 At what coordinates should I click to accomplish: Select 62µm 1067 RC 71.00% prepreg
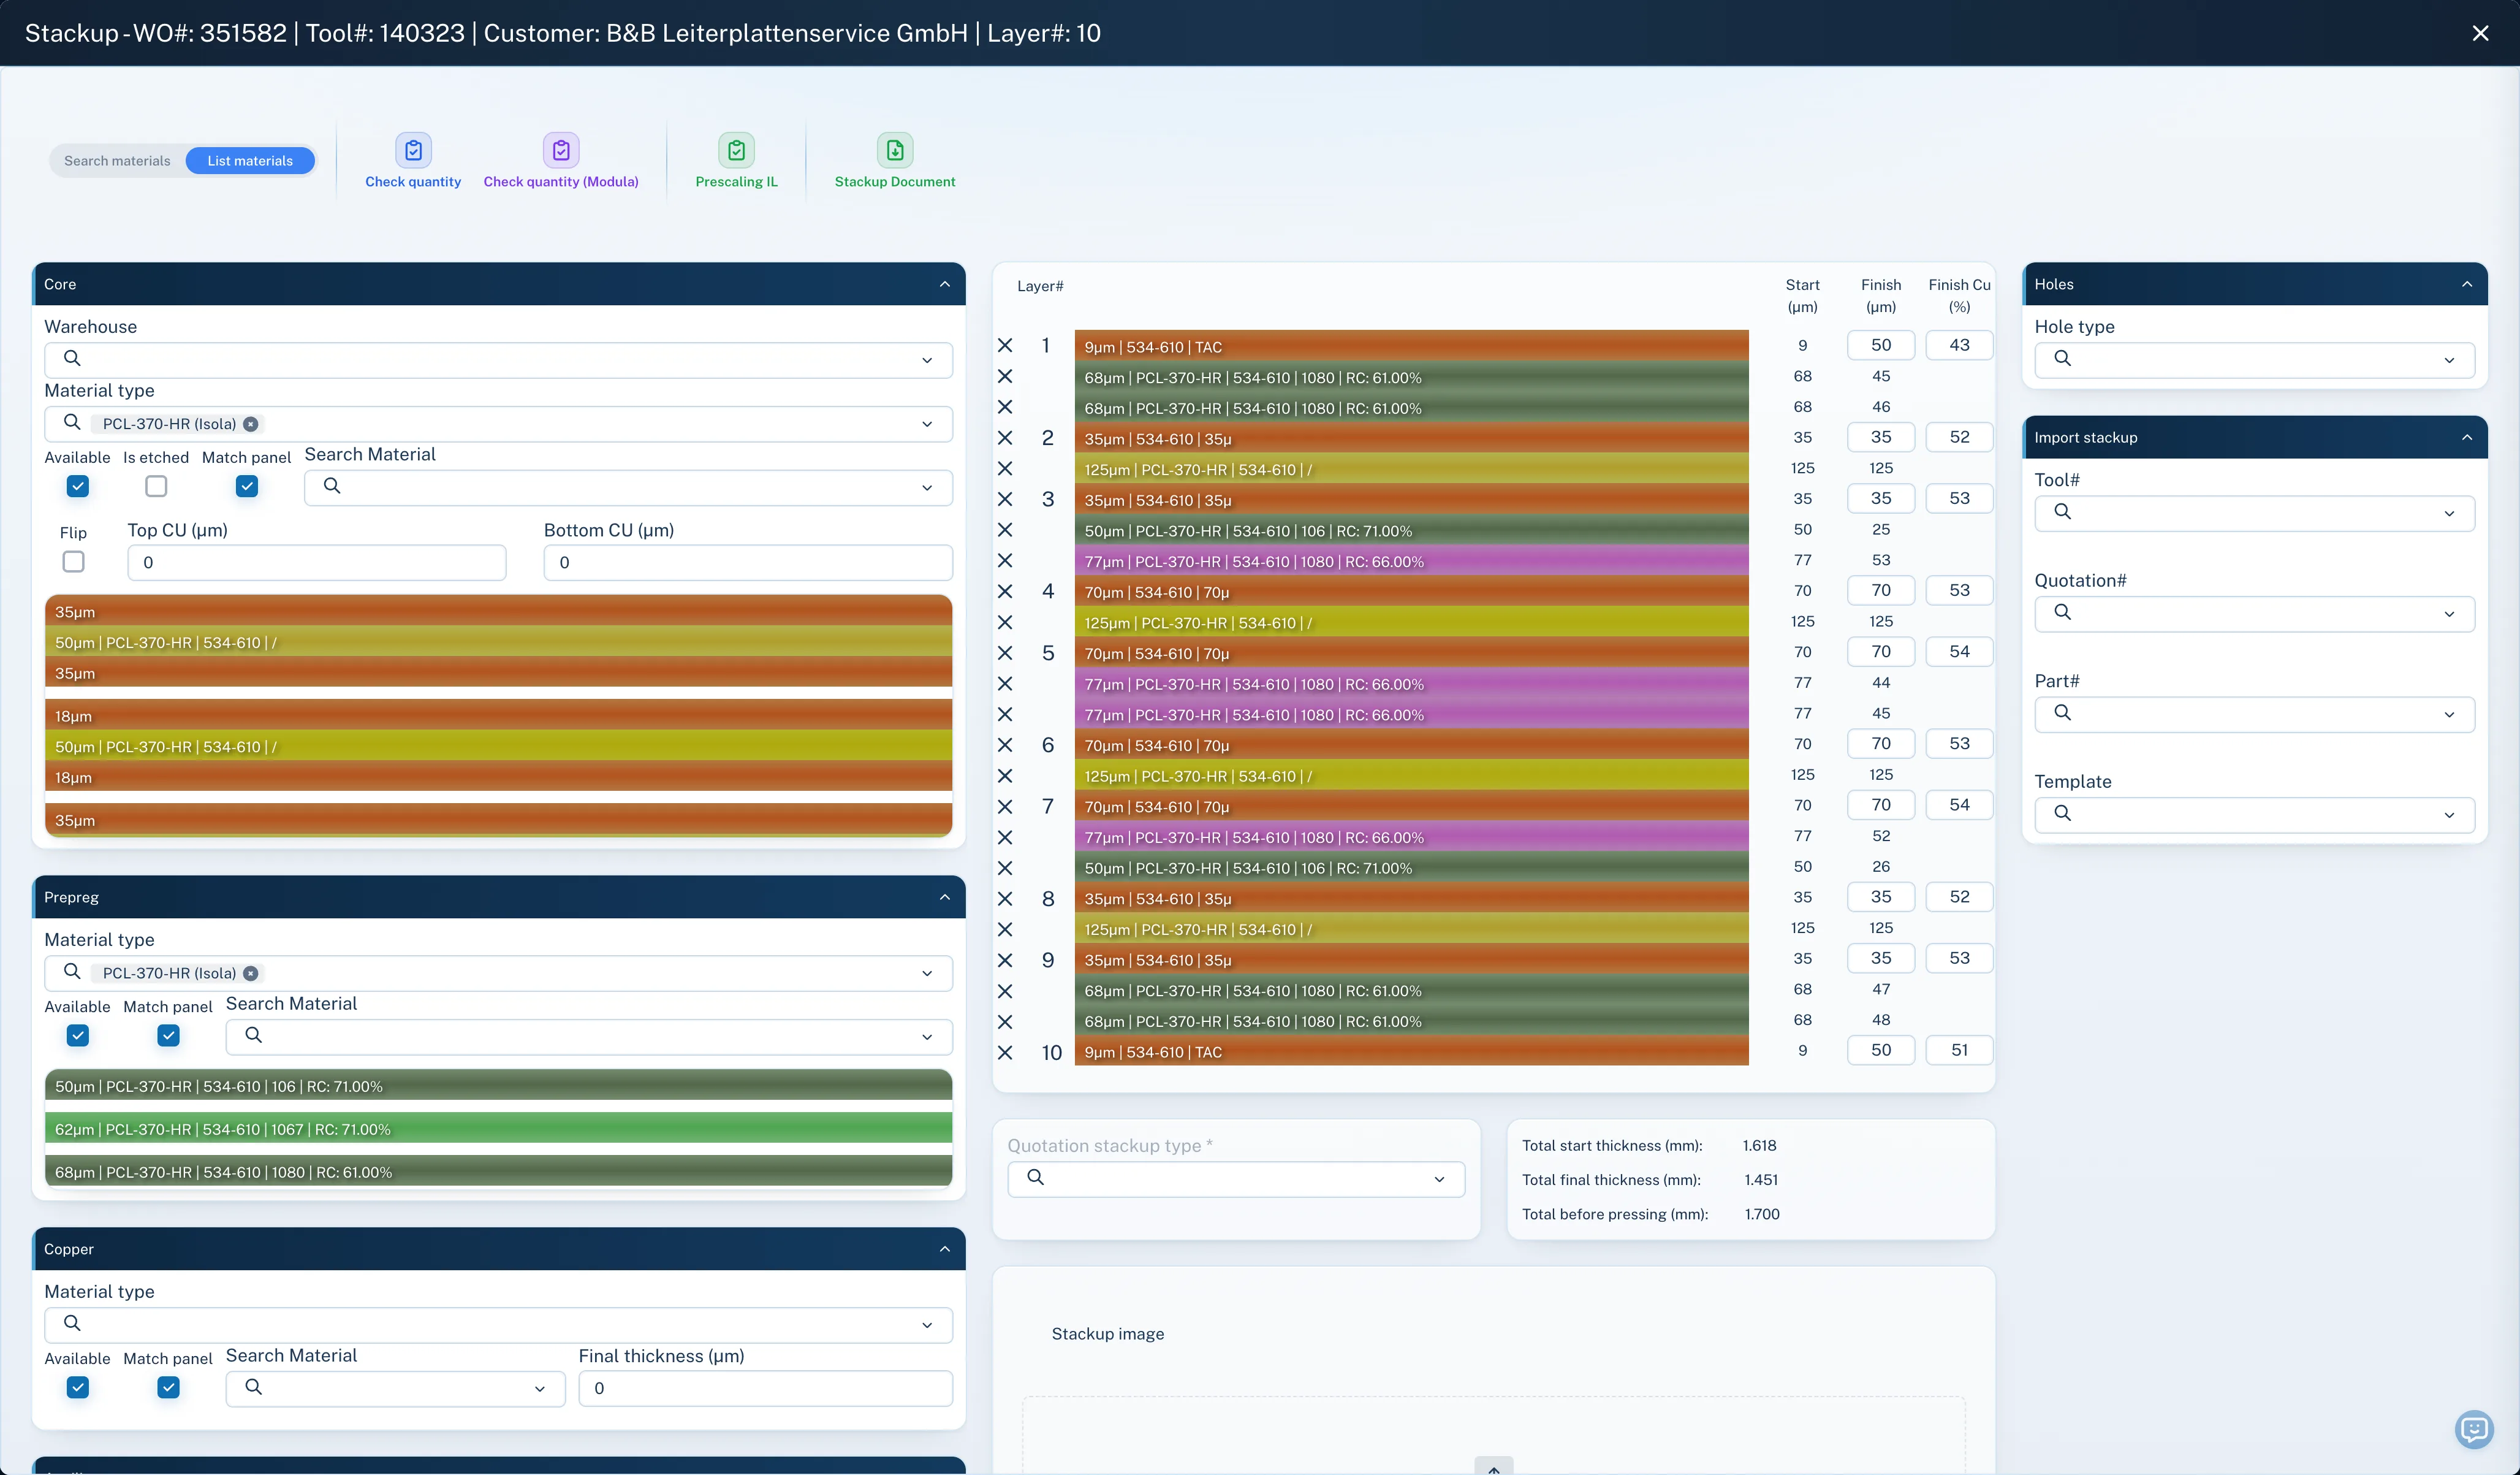[498, 1129]
